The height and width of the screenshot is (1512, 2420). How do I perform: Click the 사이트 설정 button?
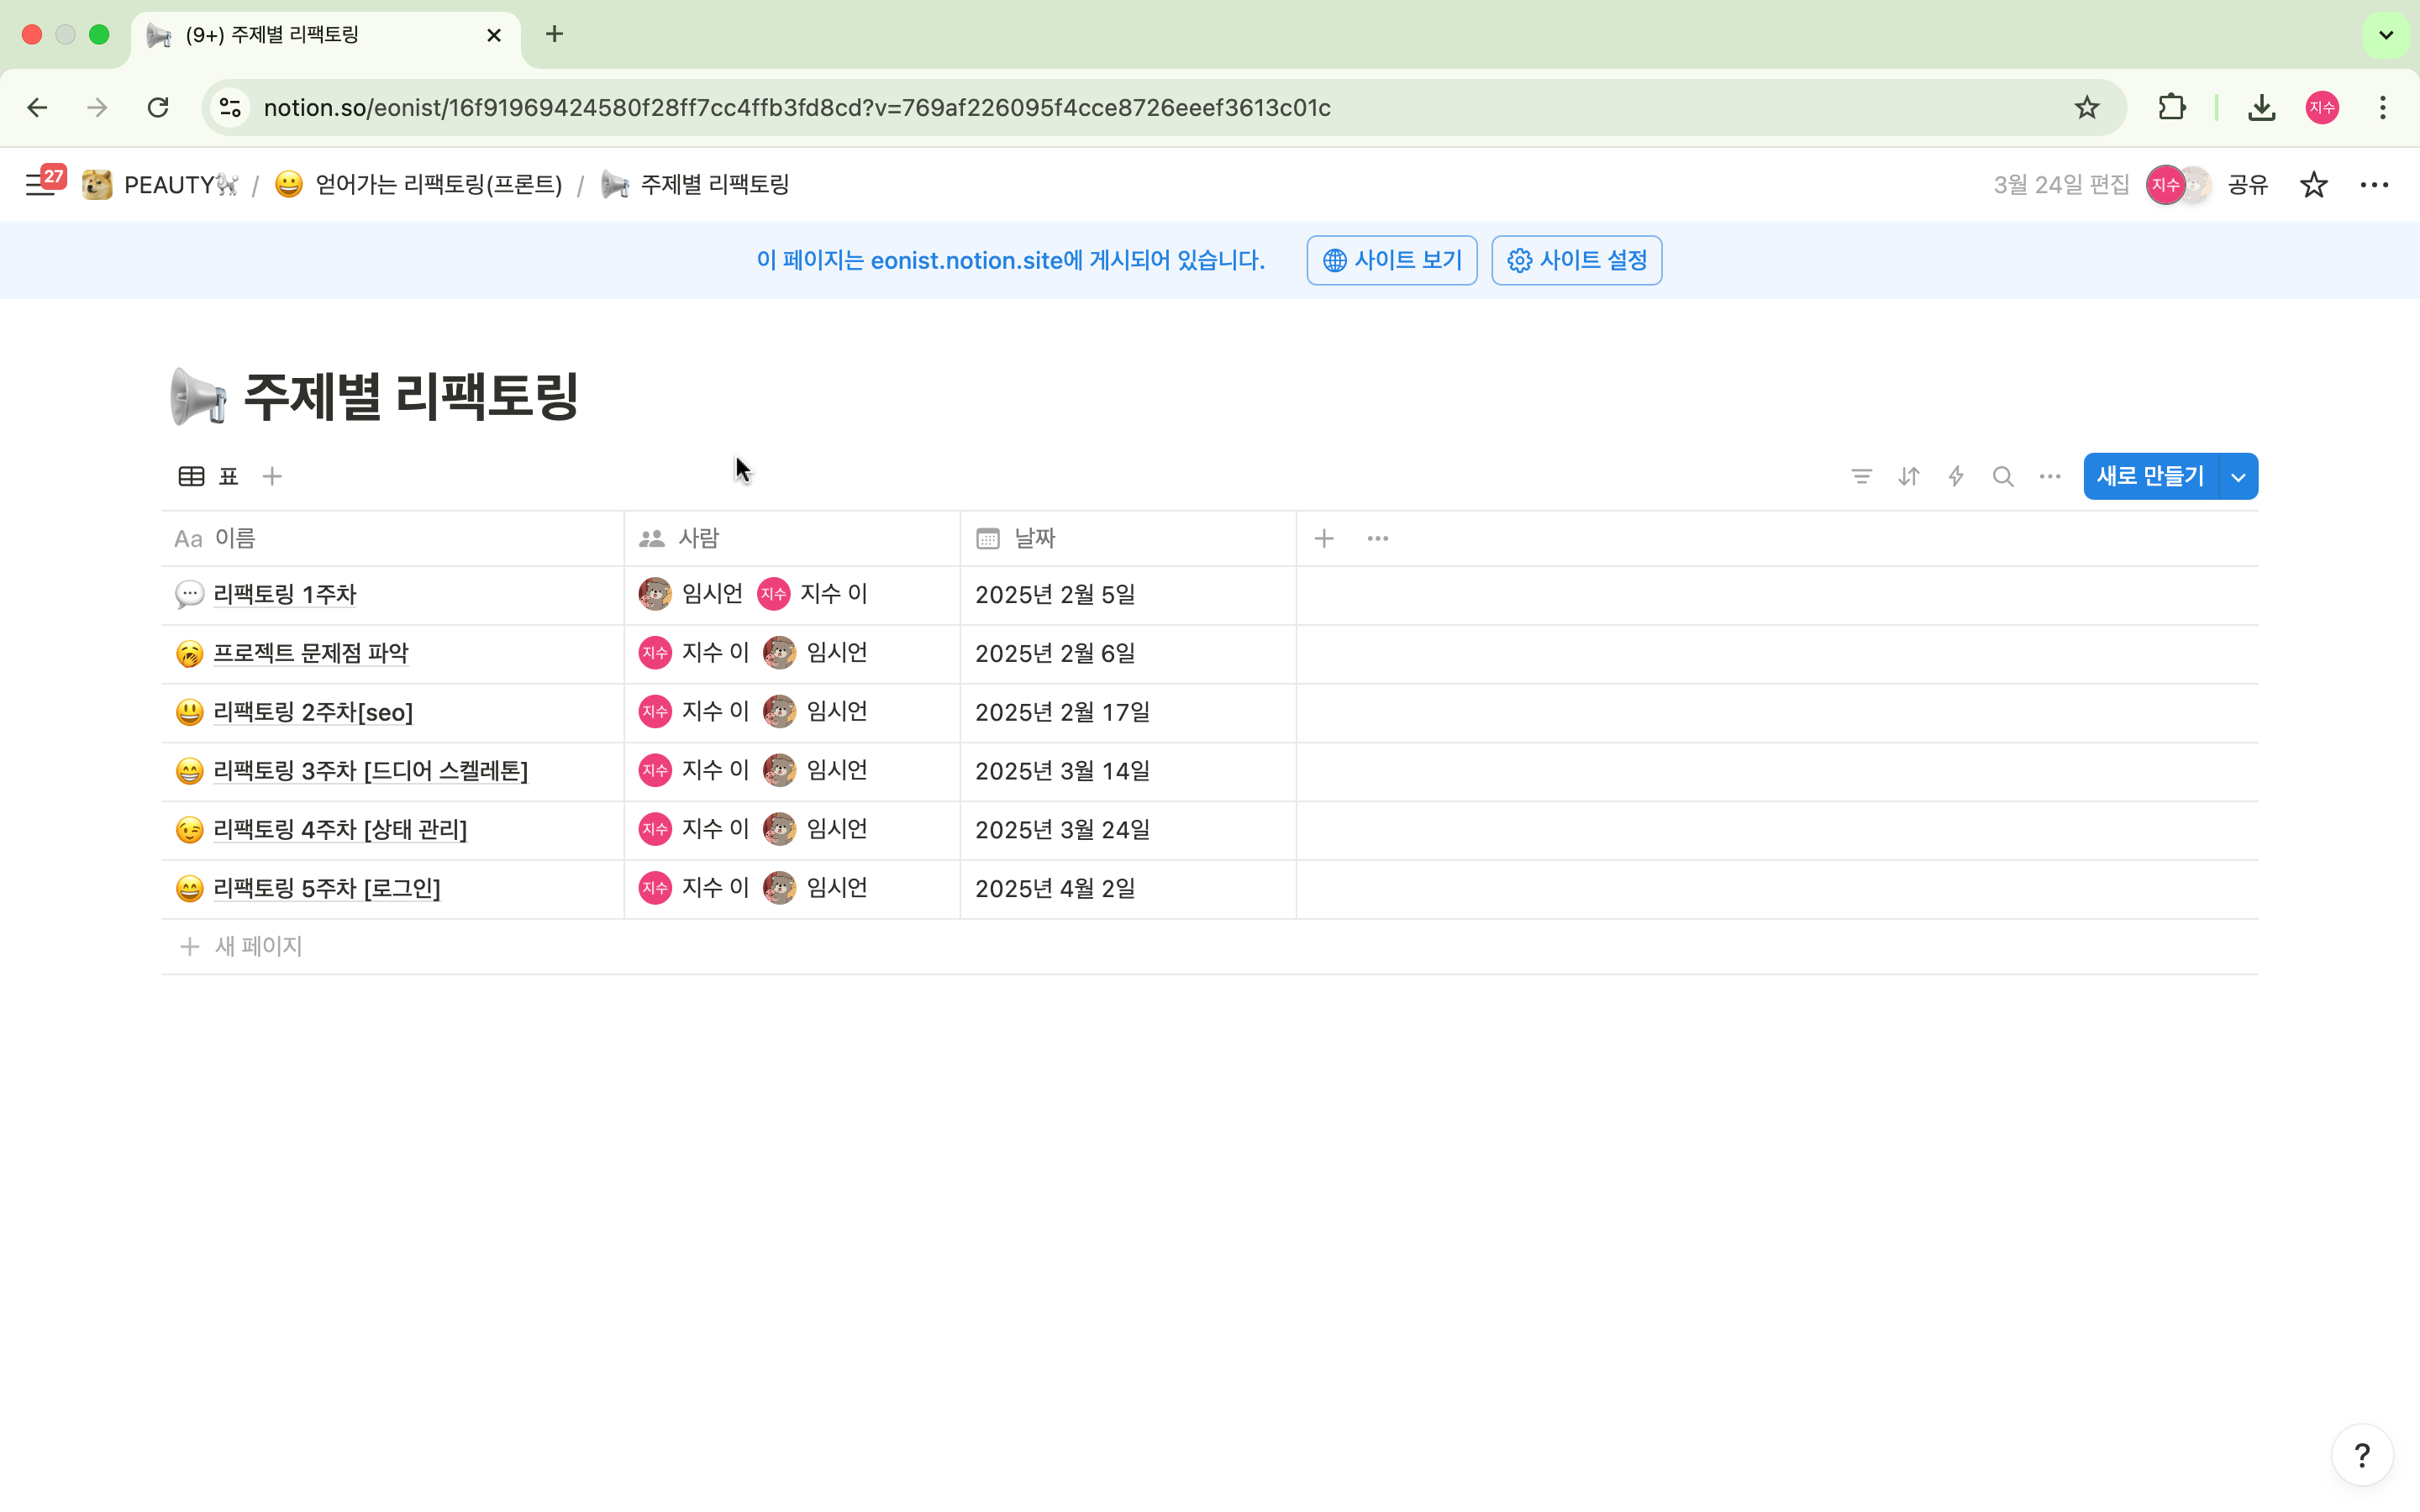point(1576,261)
